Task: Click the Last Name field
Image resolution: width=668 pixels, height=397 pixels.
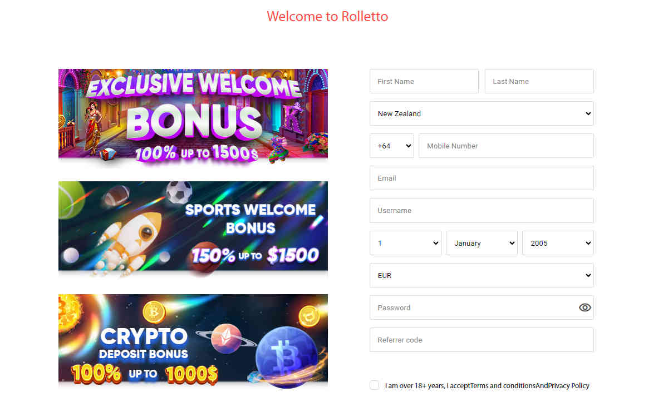Action: [539, 81]
